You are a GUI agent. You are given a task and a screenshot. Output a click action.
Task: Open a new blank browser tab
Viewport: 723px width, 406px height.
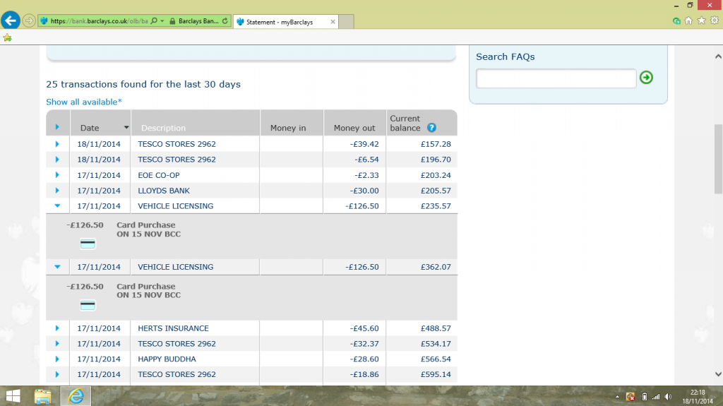(x=346, y=22)
